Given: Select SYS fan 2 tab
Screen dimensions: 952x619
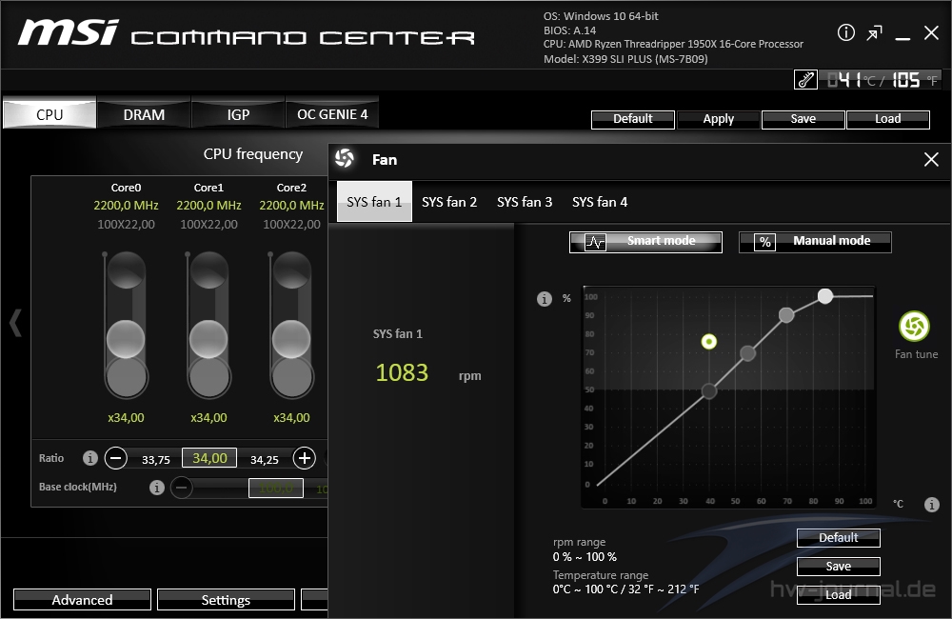Looking at the screenshot, I should coord(449,202).
